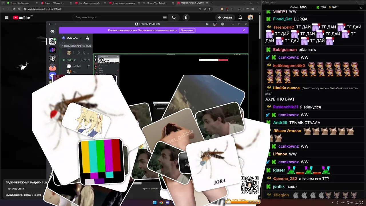Switch to Telegram: View @abuwtf tab
The height and width of the screenshot is (206, 366).
158,3
